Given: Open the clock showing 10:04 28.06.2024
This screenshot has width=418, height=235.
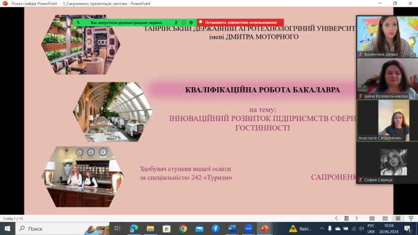Looking at the screenshot, I should click(389, 228).
